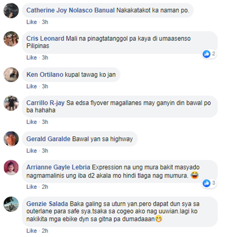This screenshot has width=231, height=237.
Task: Click Carrillo R-jay's profile picture
Action: click(11, 103)
